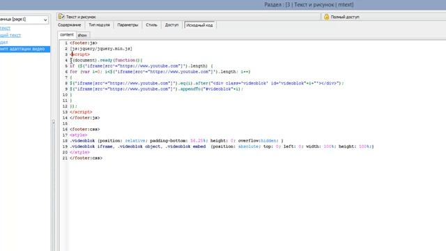Click the </footer:js> closing tag

(x=85, y=118)
